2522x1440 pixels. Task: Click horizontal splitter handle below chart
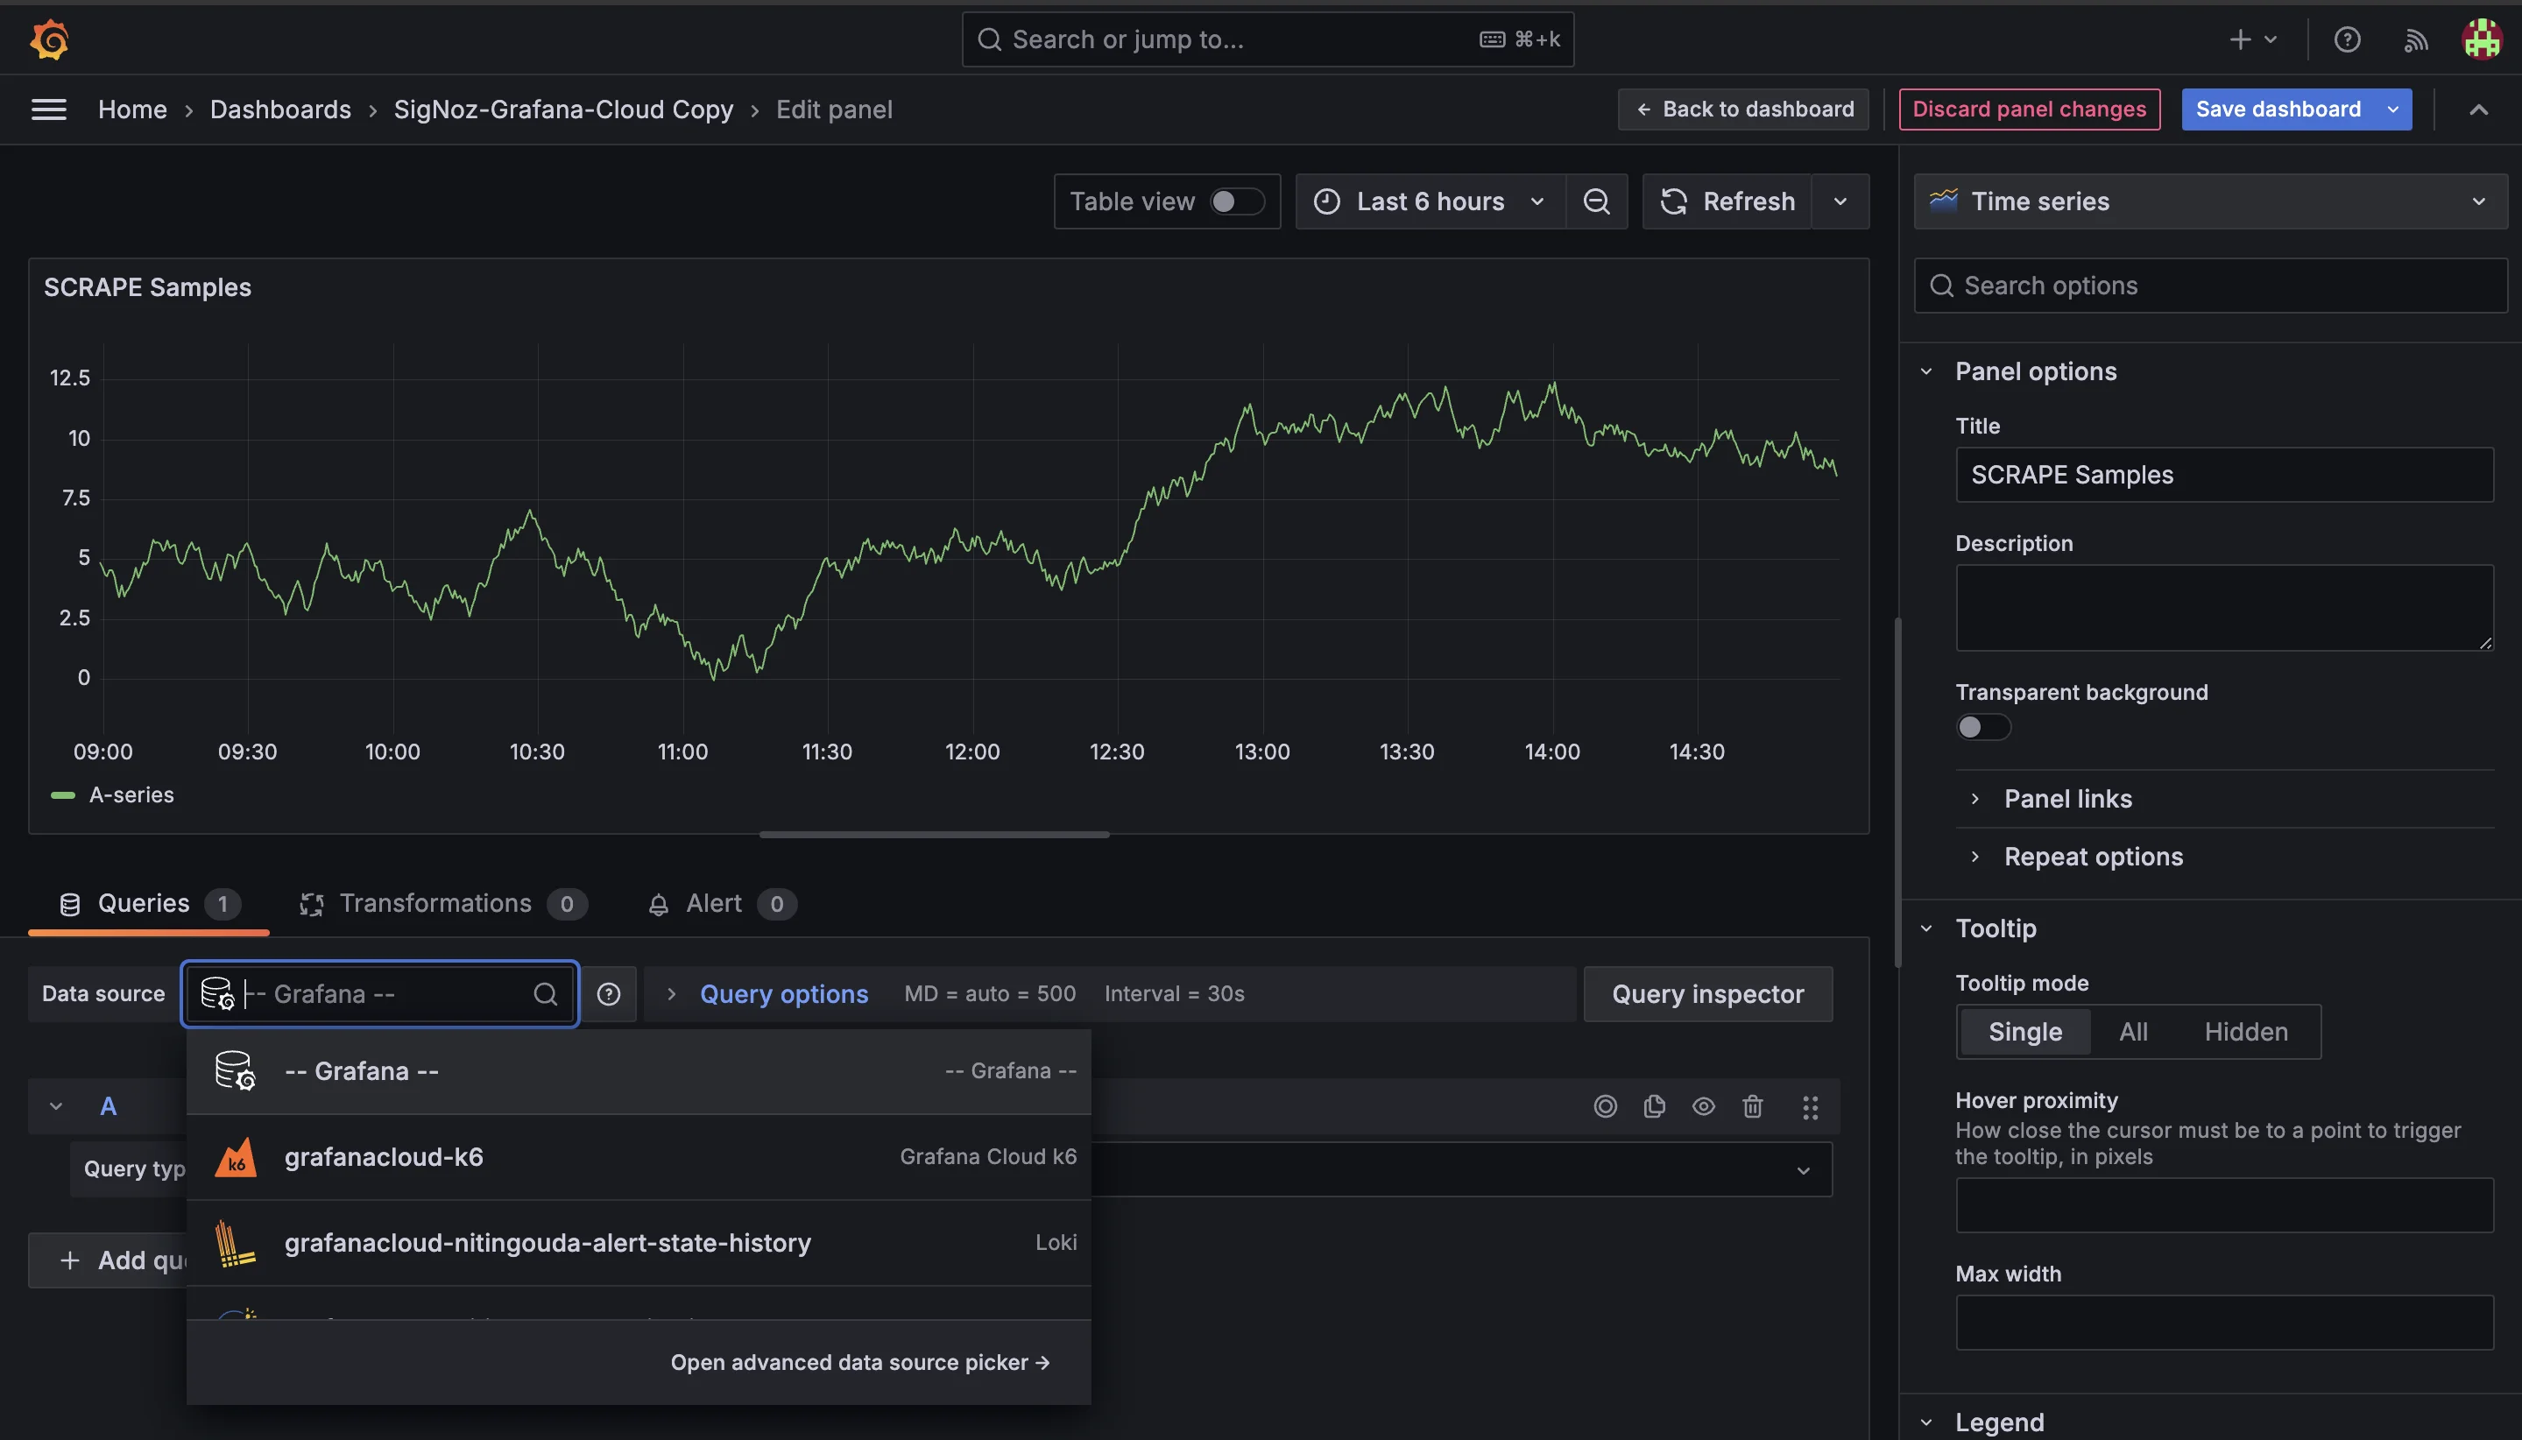pos(934,835)
